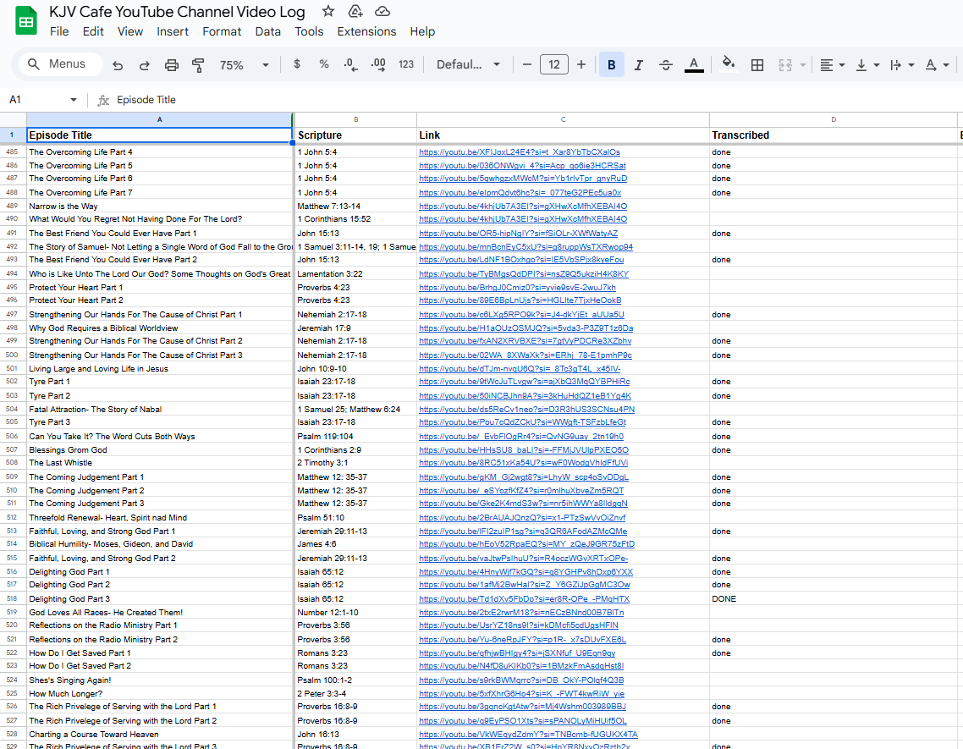Decrease font size with minus

click(x=526, y=64)
